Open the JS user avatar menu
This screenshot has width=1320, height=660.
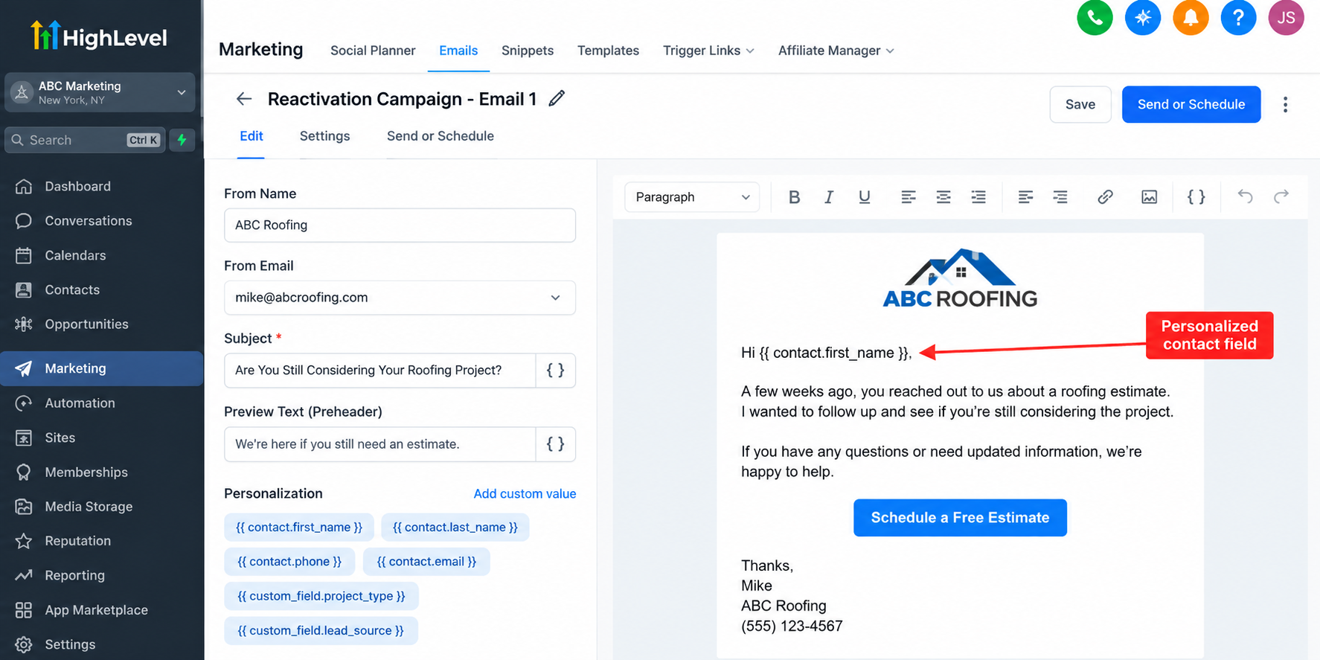(1286, 17)
